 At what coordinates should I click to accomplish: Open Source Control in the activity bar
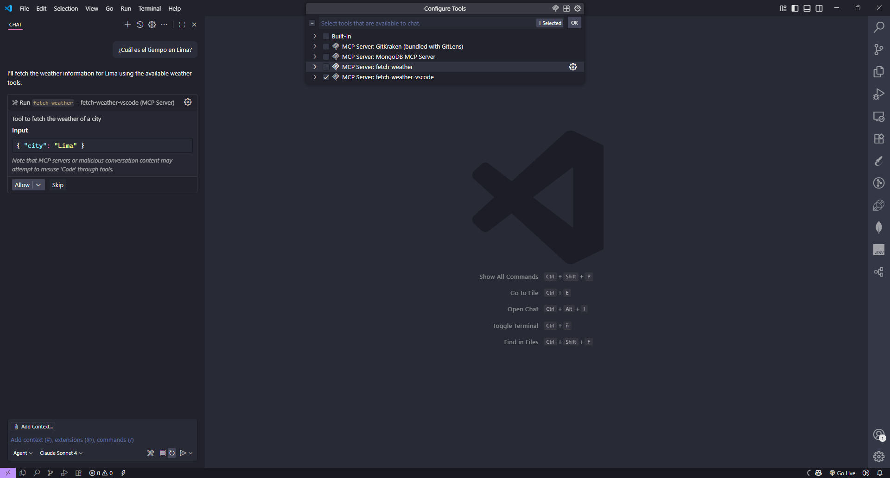click(879, 50)
